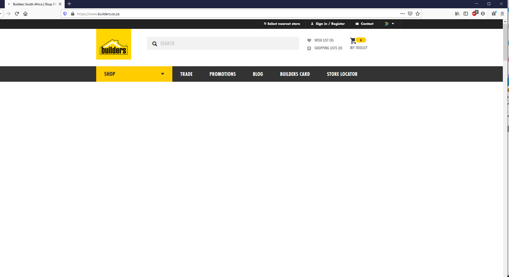Open the PROMOTIONS menu item
The height and width of the screenshot is (277, 509).
coord(223,74)
